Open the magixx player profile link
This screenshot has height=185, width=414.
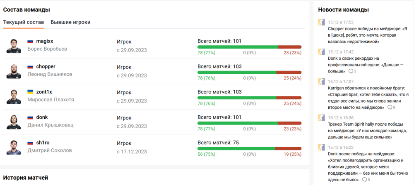tap(45, 41)
